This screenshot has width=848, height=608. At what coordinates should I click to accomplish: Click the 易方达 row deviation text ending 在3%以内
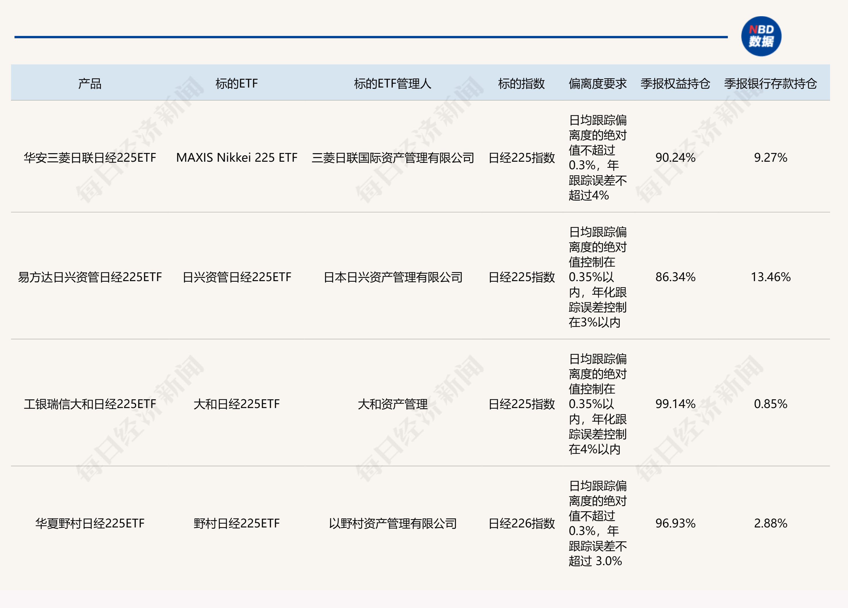click(598, 277)
